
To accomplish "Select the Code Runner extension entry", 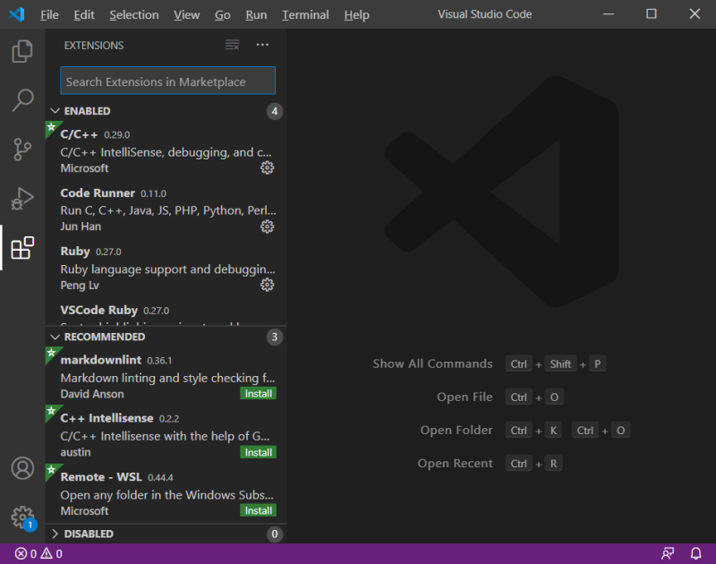I will pyautogui.click(x=166, y=209).
